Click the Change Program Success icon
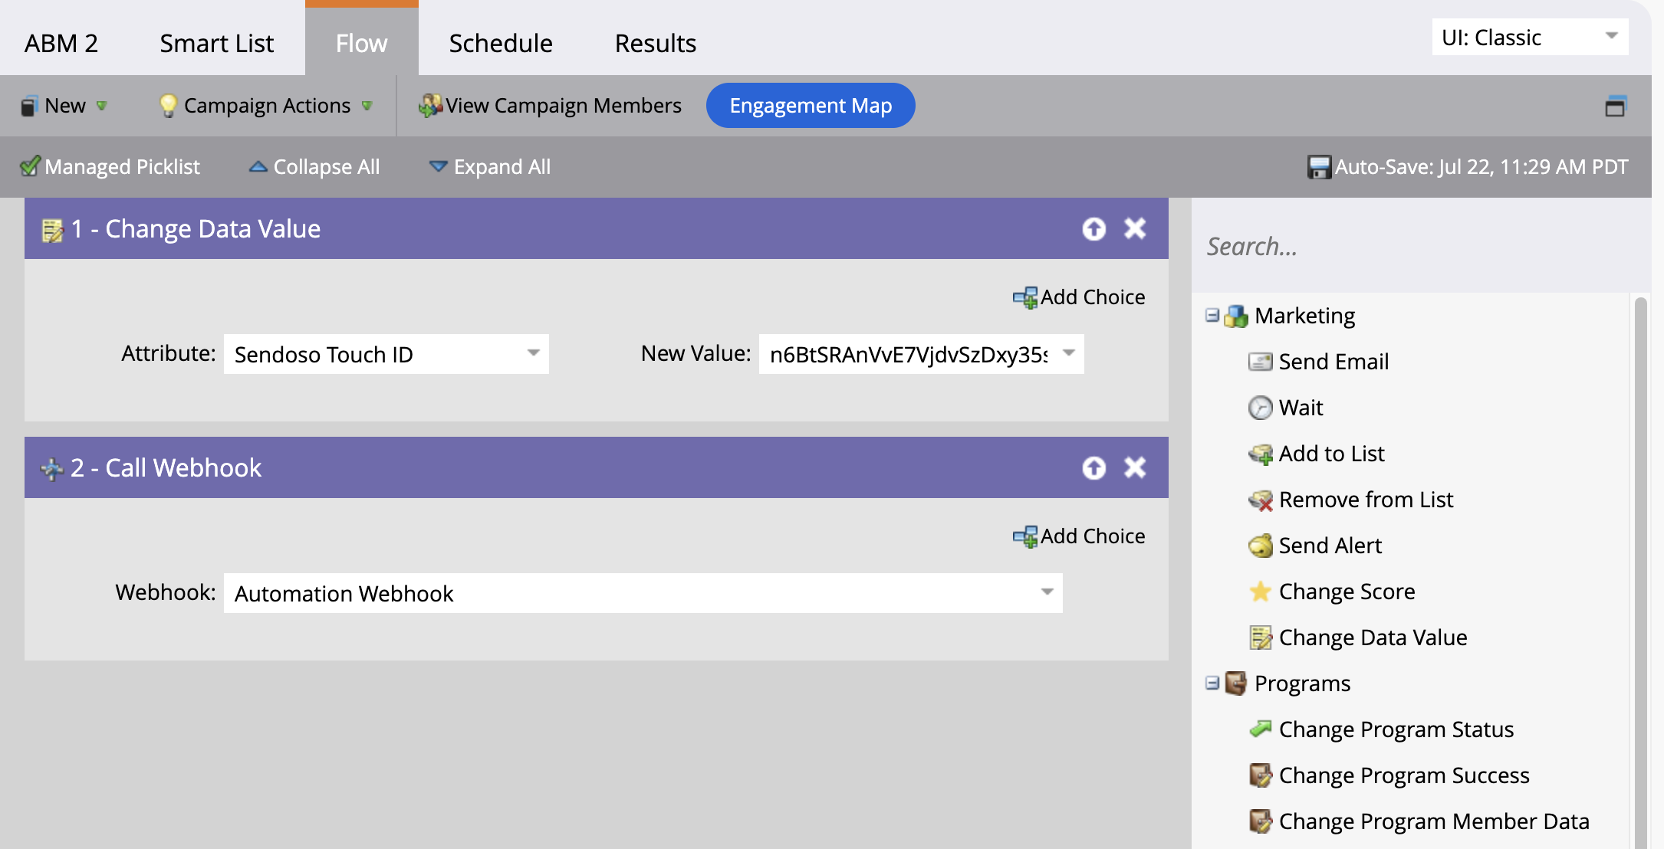1664x849 pixels. [x=1261, y=775]
